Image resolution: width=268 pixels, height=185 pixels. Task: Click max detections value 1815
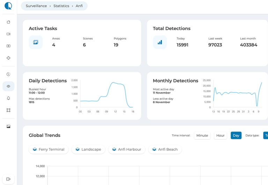(x=31, y=102)
